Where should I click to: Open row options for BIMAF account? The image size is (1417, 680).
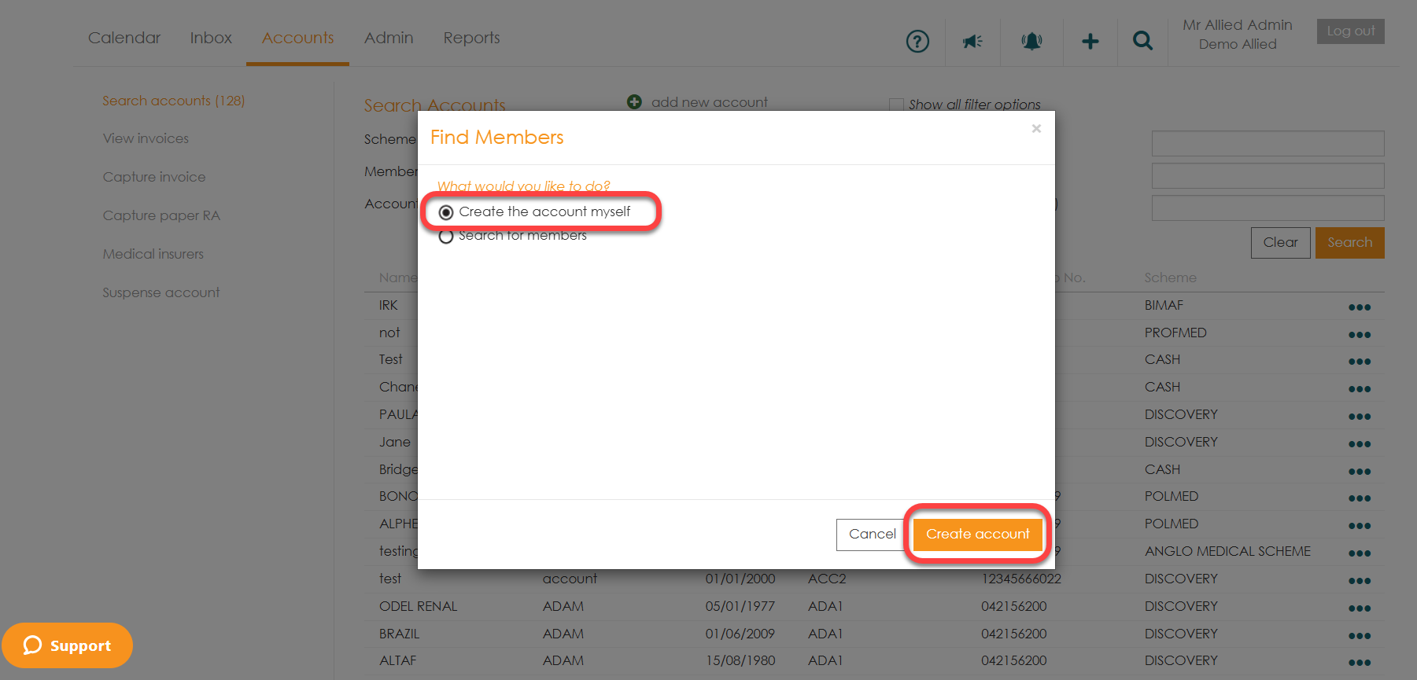click(1359, 307)
